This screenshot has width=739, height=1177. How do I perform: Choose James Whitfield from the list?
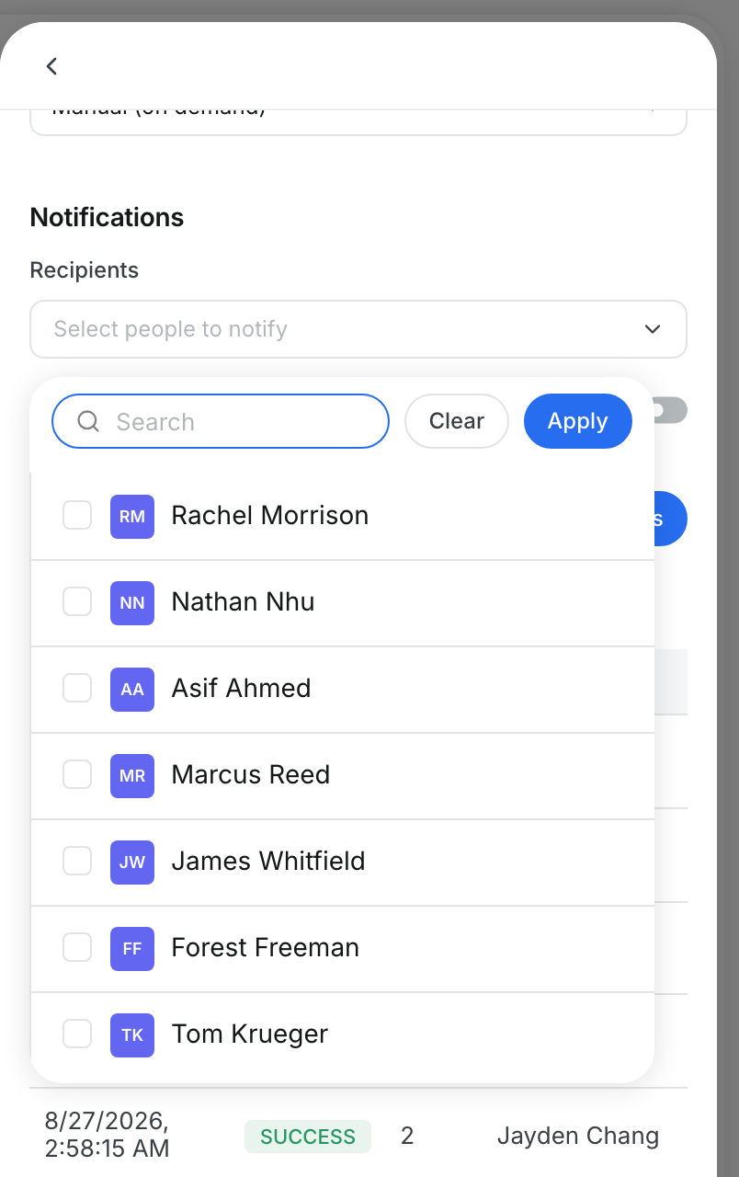click(343, 863)
